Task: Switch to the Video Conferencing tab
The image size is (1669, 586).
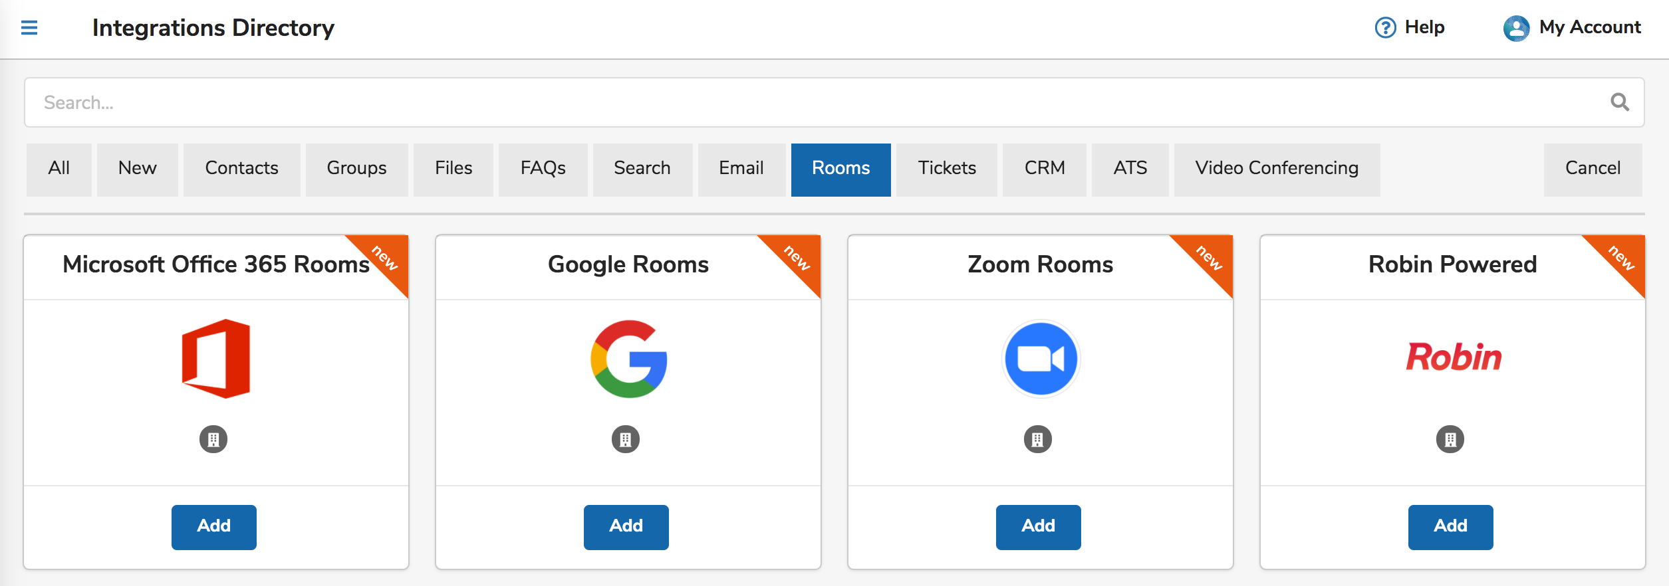Action: tap(1277, 169)
